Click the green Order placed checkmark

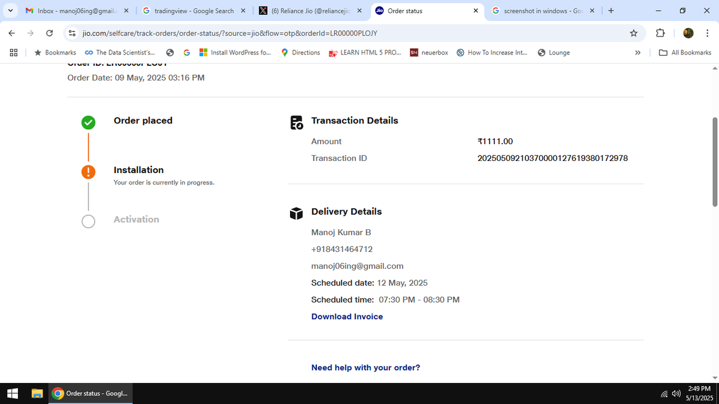(88, 123)
